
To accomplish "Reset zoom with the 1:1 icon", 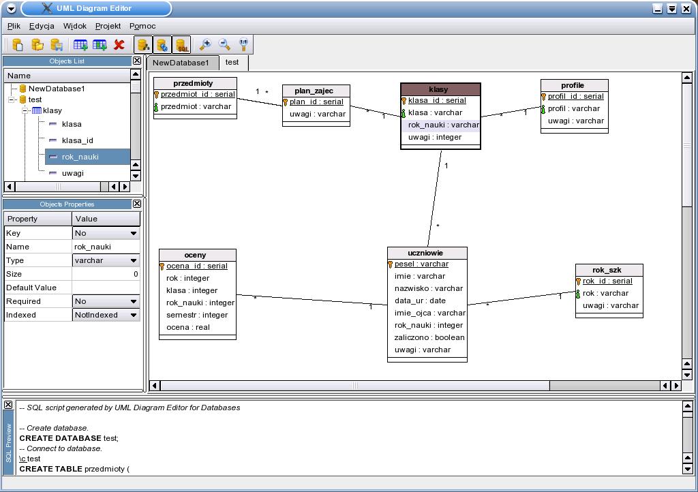I will [243, 45].
